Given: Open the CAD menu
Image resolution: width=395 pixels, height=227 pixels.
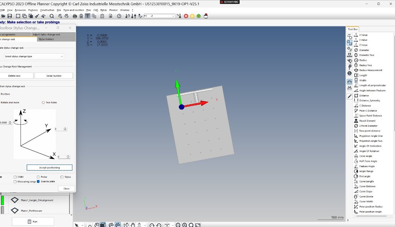Looking at the screenshot, I should click(95, 10).
